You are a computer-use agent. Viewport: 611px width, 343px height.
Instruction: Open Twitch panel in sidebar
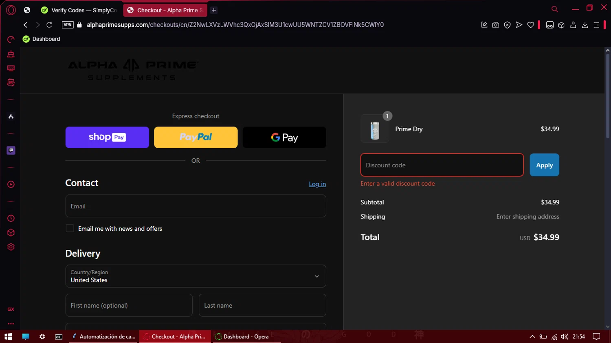(x=11, y=150)
